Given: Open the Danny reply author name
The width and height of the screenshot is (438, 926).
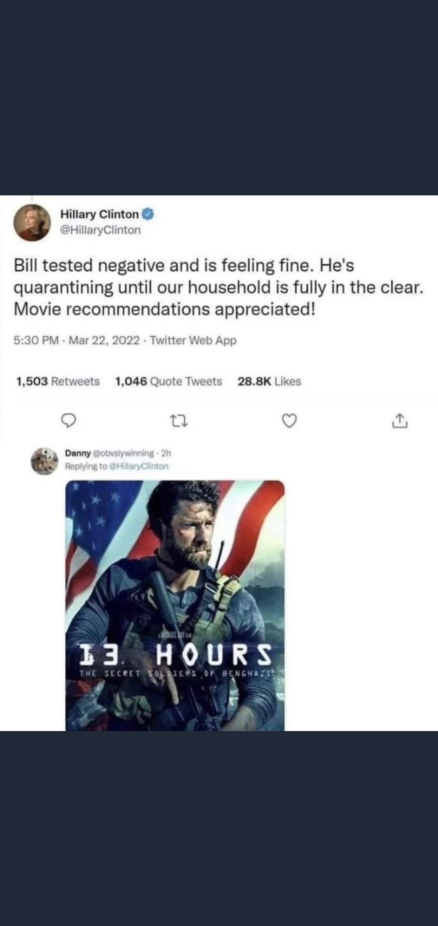Looking at the screenshot, I should [78, 453].
